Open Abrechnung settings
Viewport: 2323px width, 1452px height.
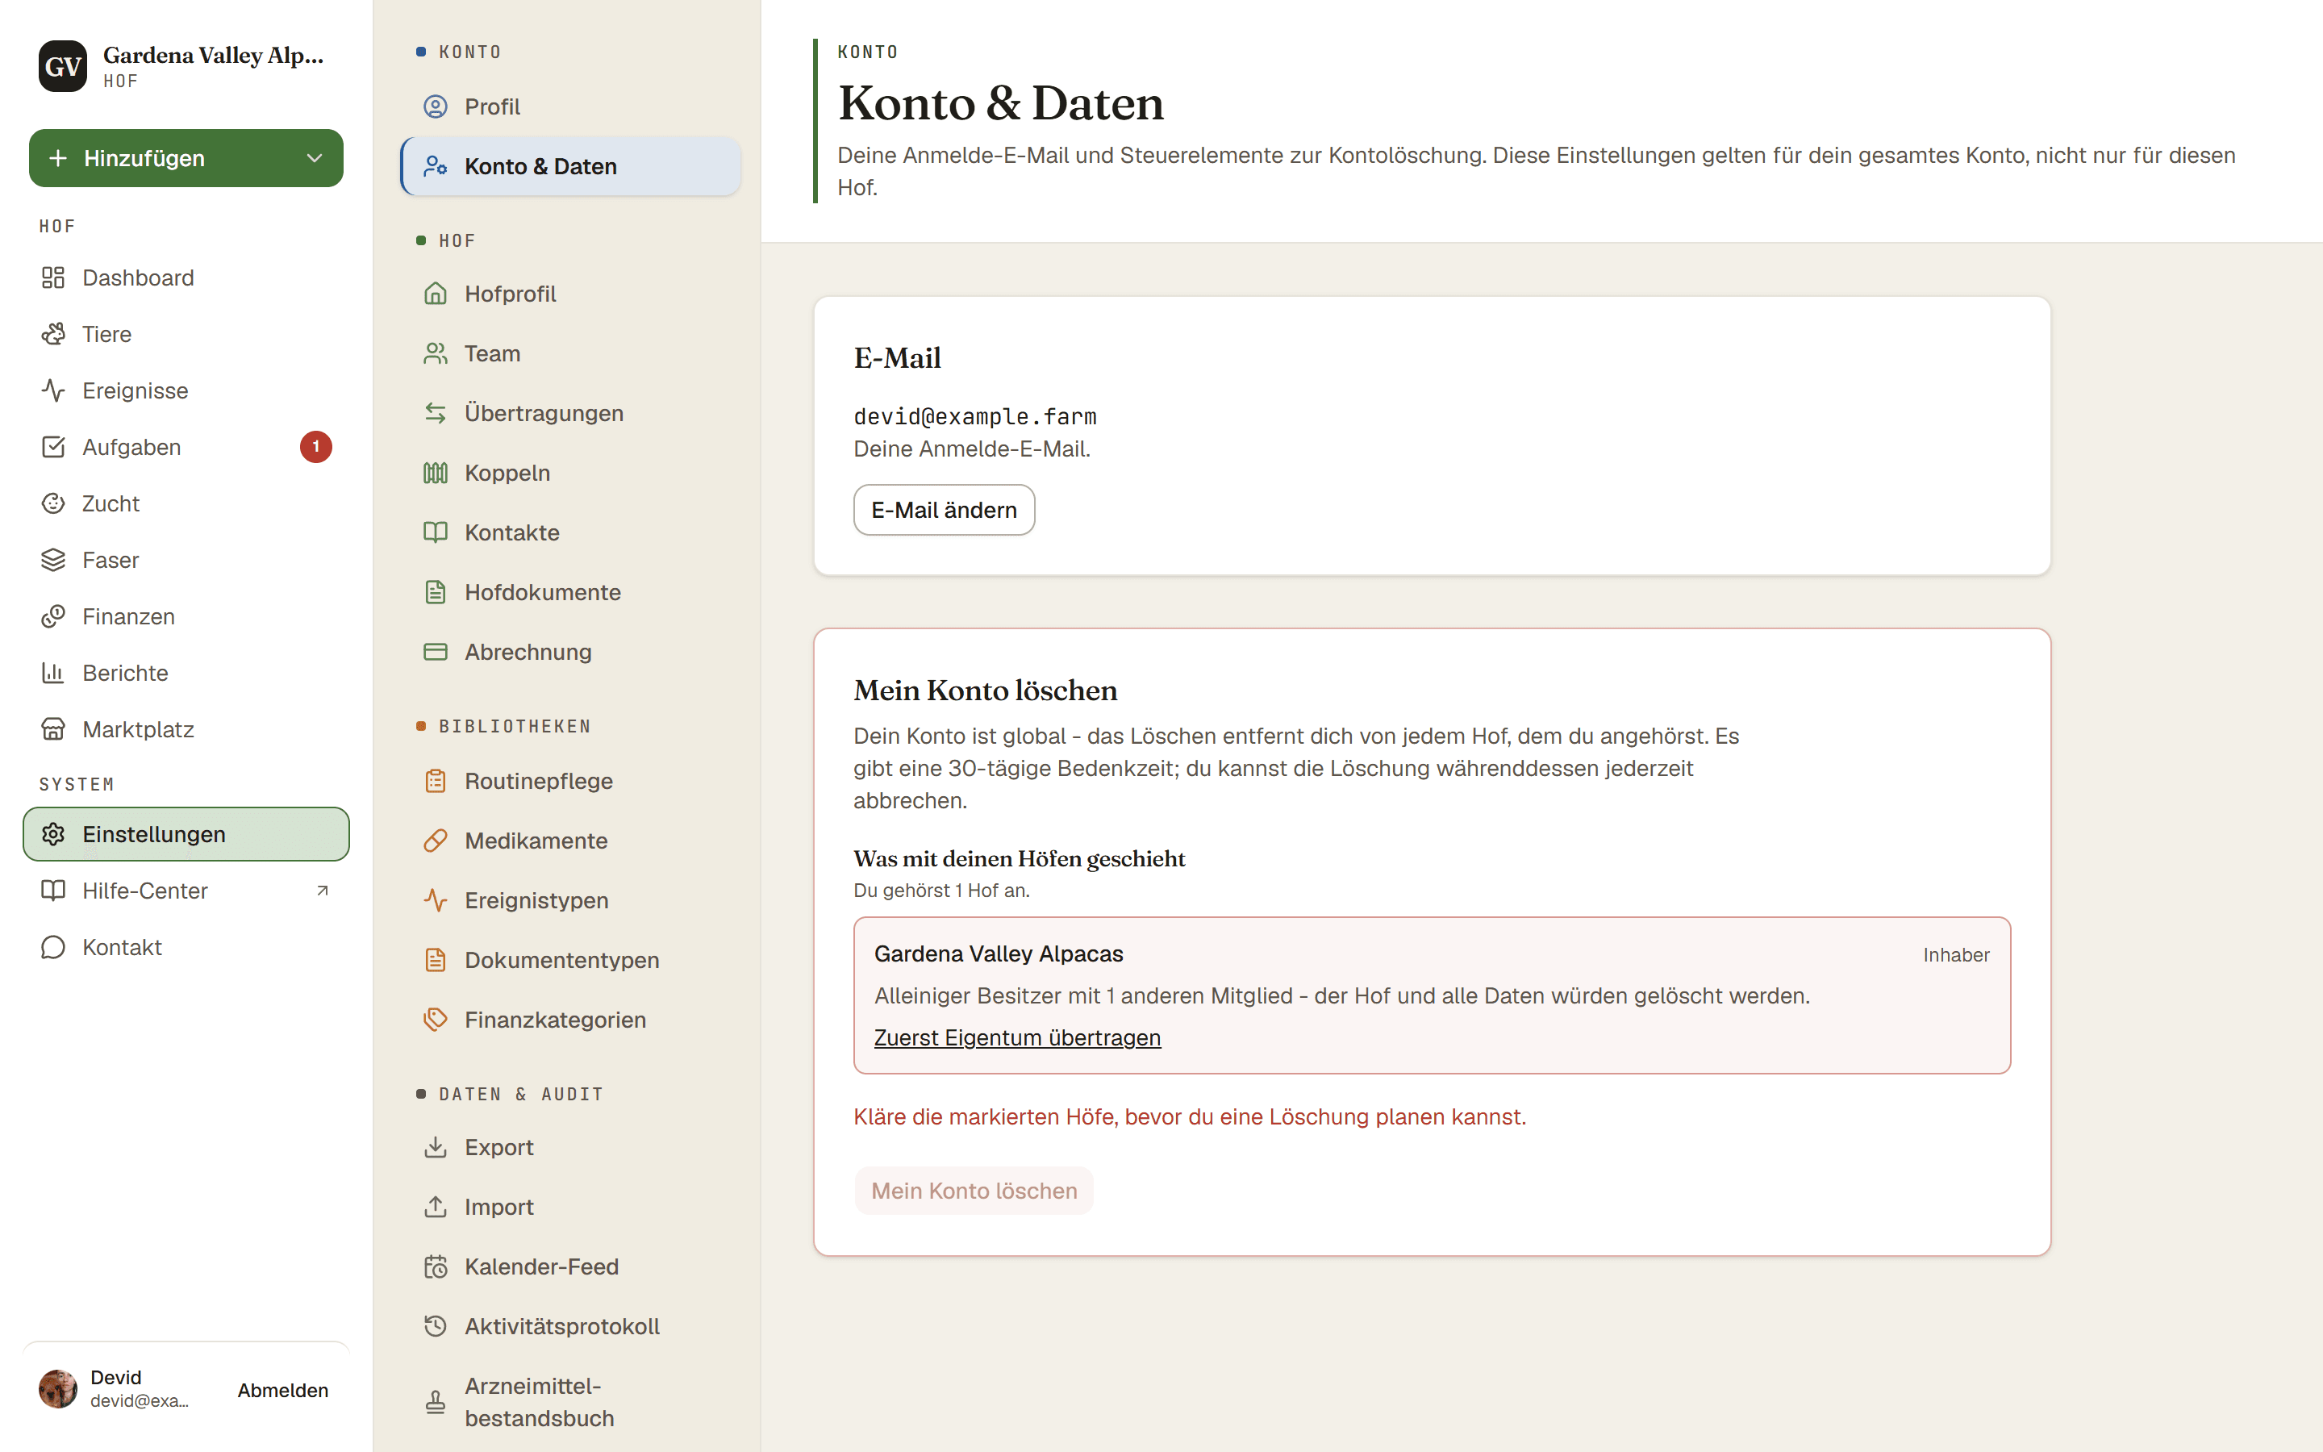coord(570,652)
